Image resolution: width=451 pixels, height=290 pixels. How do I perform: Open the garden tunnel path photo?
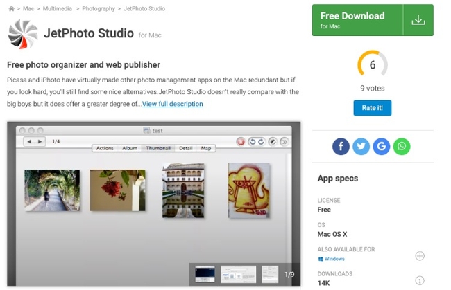click(x=52, y=190)
